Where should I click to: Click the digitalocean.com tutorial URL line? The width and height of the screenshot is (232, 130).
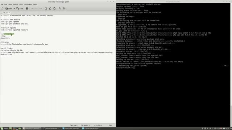[57, 53]
